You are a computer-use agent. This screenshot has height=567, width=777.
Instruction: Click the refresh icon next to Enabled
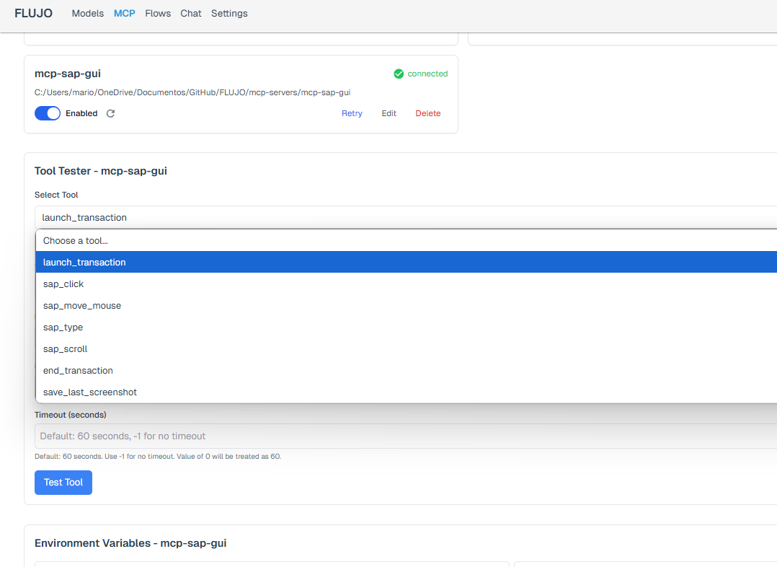pos(110,113)
